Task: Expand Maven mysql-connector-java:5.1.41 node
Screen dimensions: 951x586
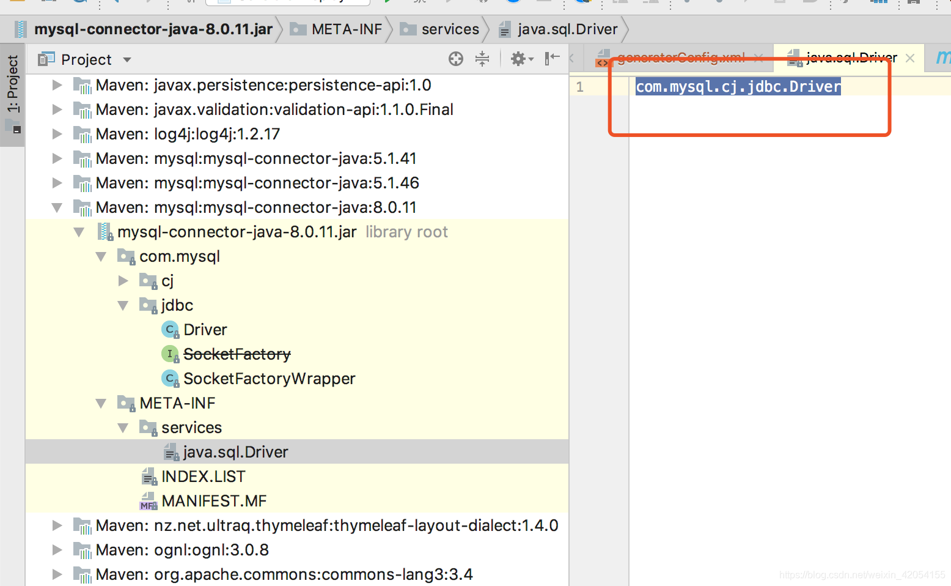Action: (x=57, y=158)
